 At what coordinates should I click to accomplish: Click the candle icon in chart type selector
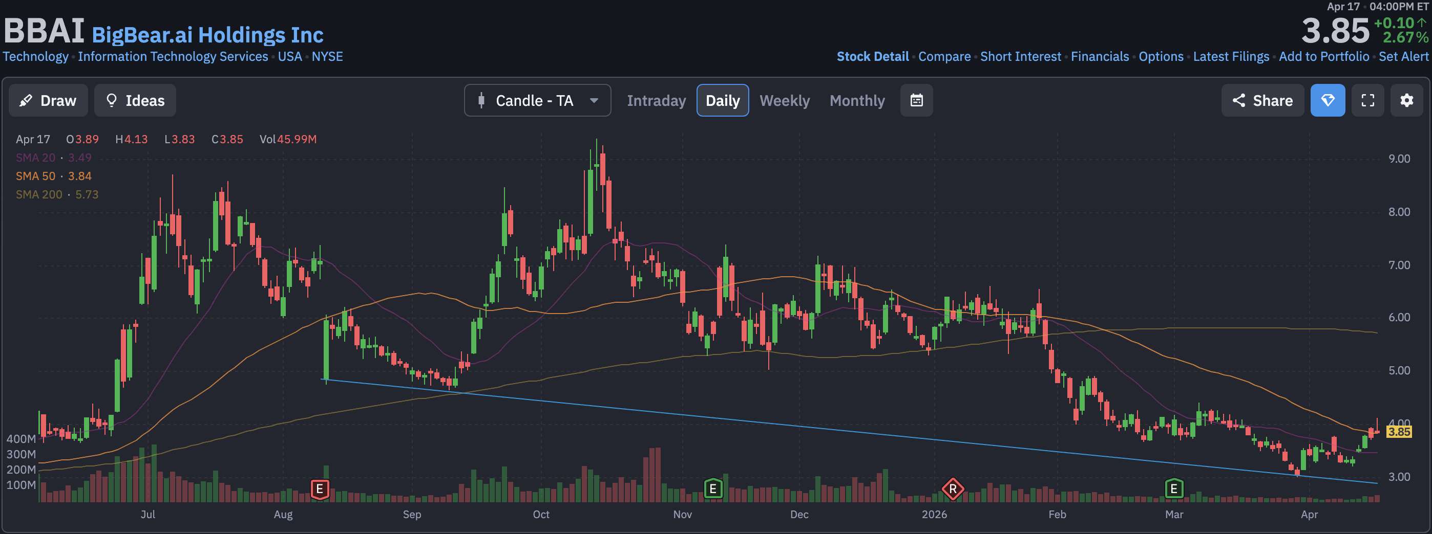pyautogui.click(x=481, y=100)
